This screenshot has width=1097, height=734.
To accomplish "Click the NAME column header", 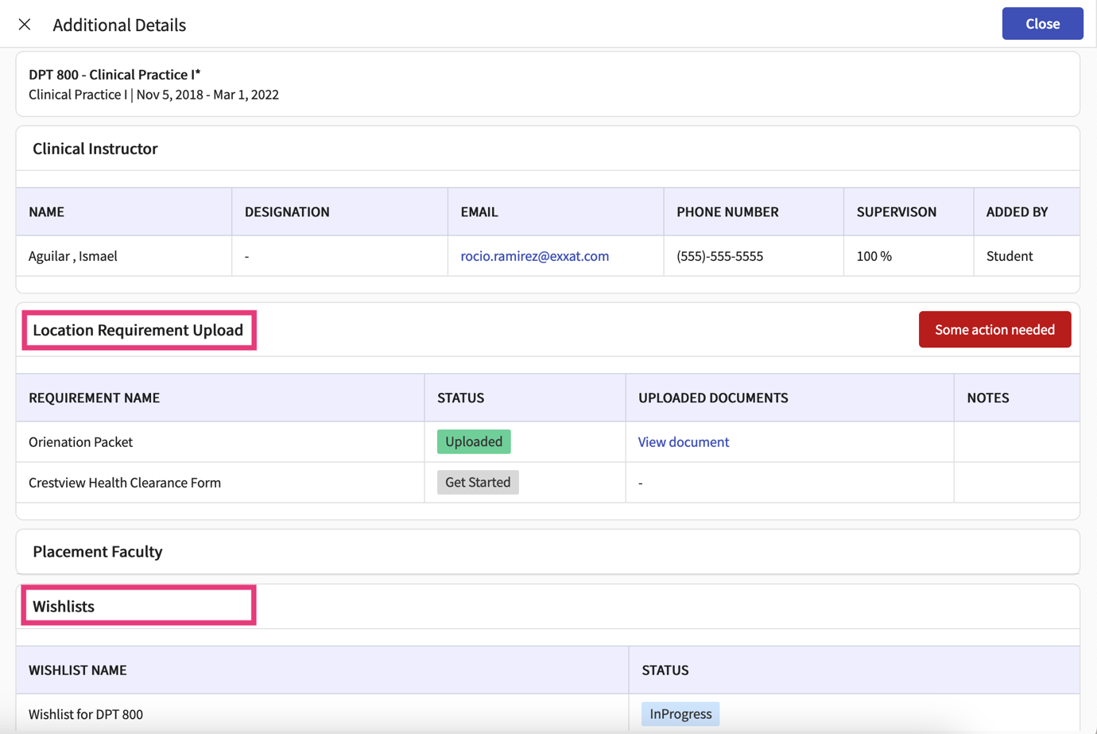I will (x=45, y=212).
